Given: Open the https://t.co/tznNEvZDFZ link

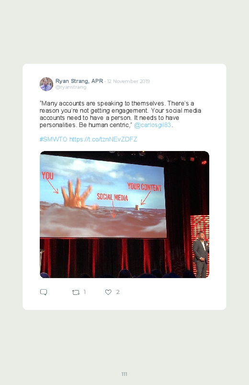Looking at the screenshot, I should click(x=103, y=139).
